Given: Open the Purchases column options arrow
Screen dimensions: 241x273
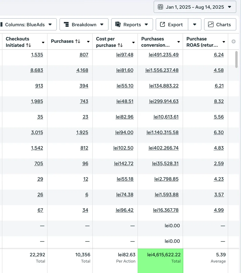Looking at the screenshot, I should [88, 42].
